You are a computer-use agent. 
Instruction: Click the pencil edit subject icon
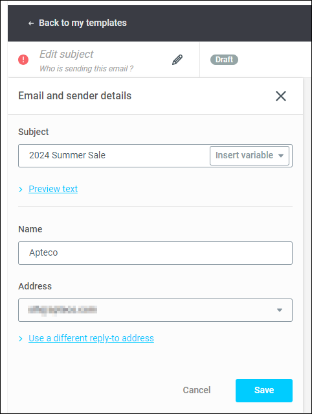(x=177, y=60)
